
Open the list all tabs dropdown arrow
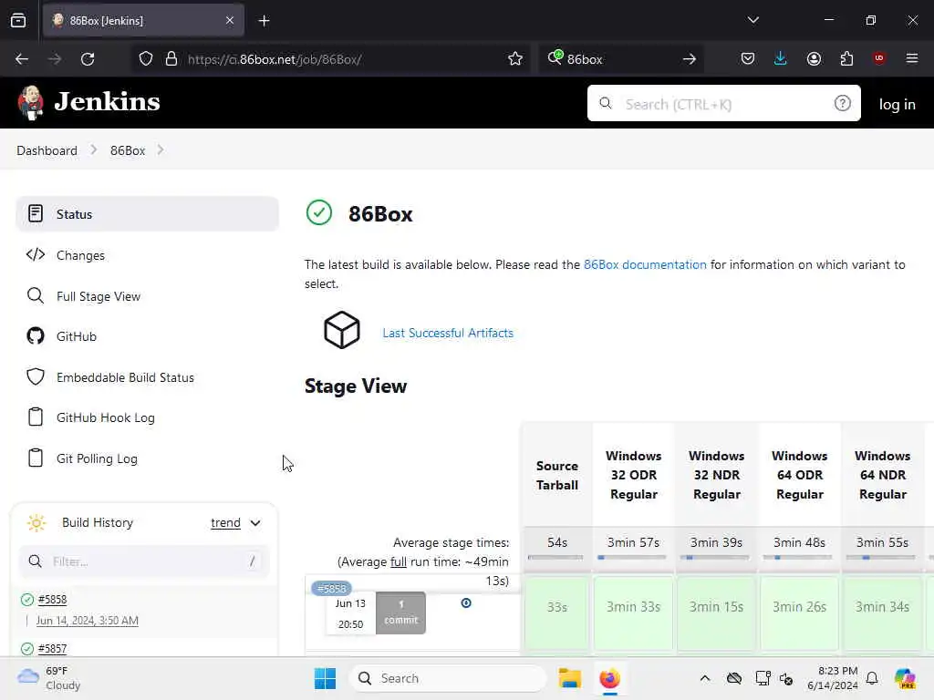752,20
